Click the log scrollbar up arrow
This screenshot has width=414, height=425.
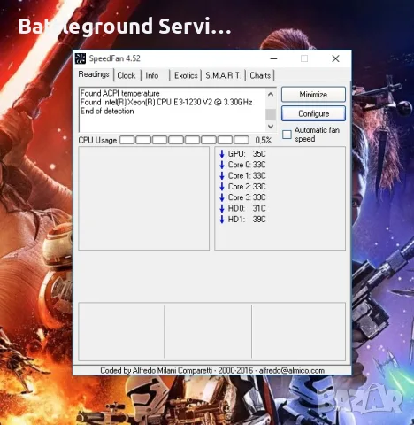tap(271, 95)
